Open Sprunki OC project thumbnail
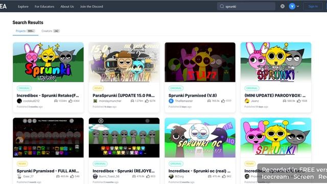This screenshot has height=184, width=327. point(200,137)
